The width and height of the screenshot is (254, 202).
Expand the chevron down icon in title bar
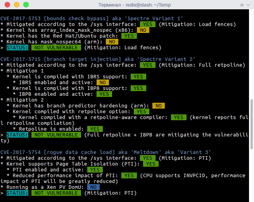(248, 5)
